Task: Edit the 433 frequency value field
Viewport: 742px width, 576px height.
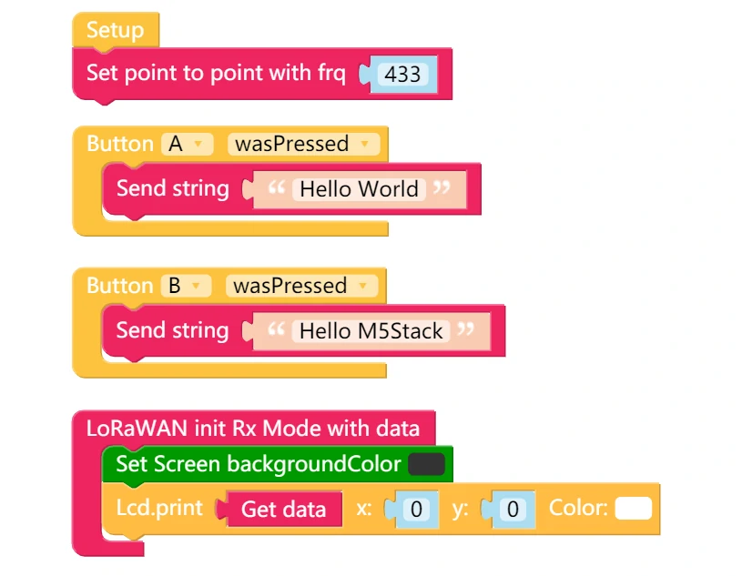Action: click(x=402, y=75)
